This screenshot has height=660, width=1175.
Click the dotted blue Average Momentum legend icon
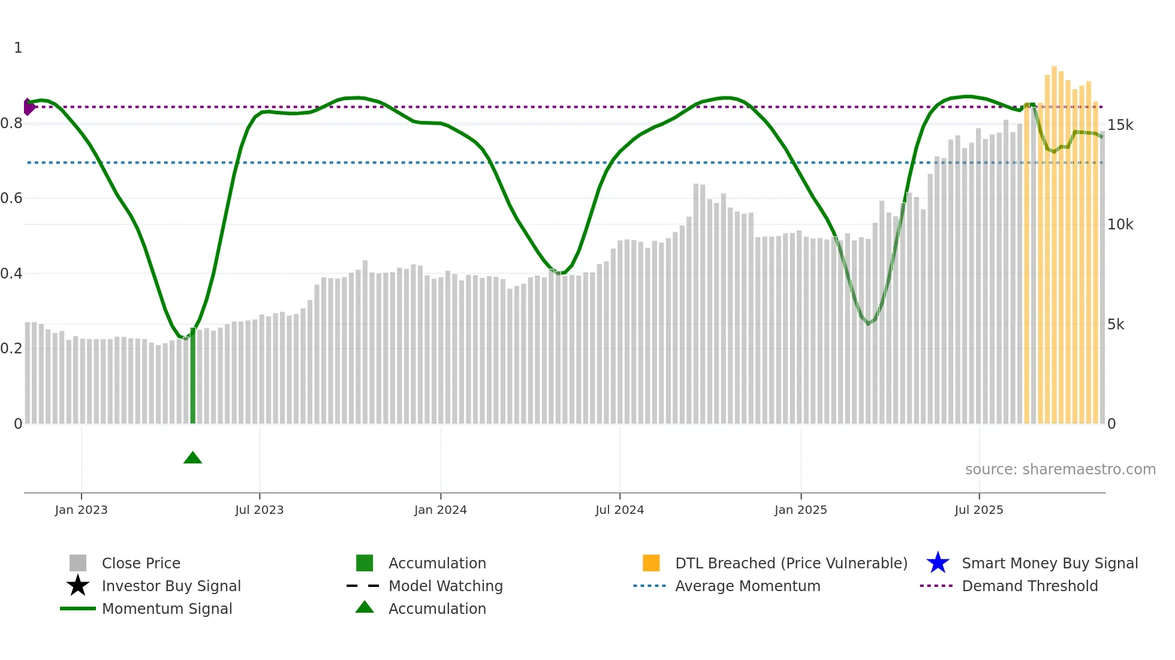(x=650, y=586)
